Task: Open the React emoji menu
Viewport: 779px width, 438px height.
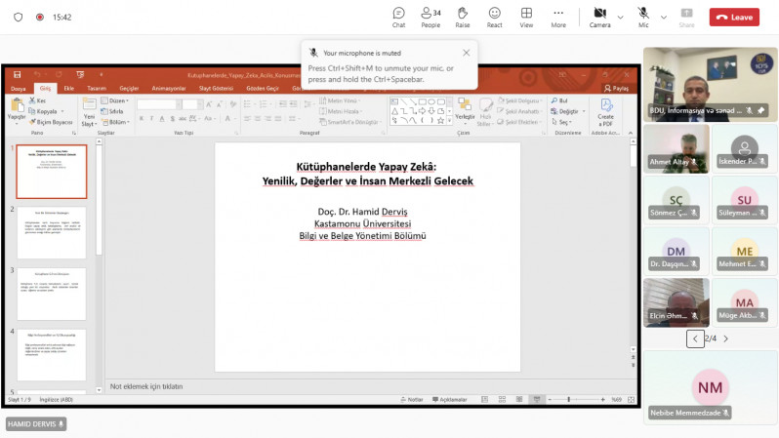Action: pos(494,17)
